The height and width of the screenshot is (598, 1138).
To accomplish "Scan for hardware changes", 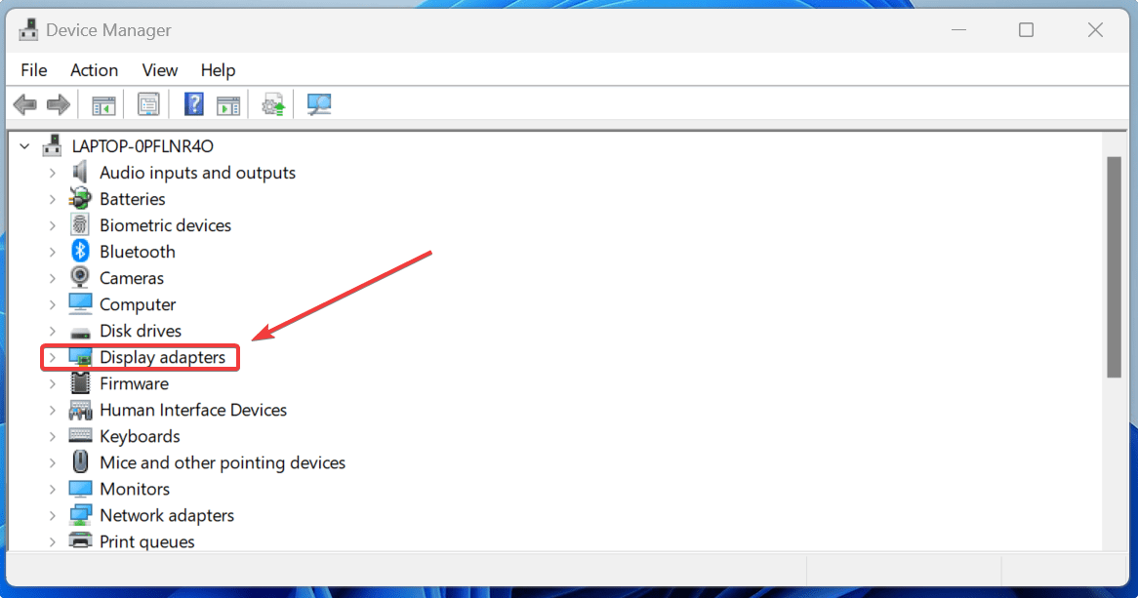I will (319, 104).
